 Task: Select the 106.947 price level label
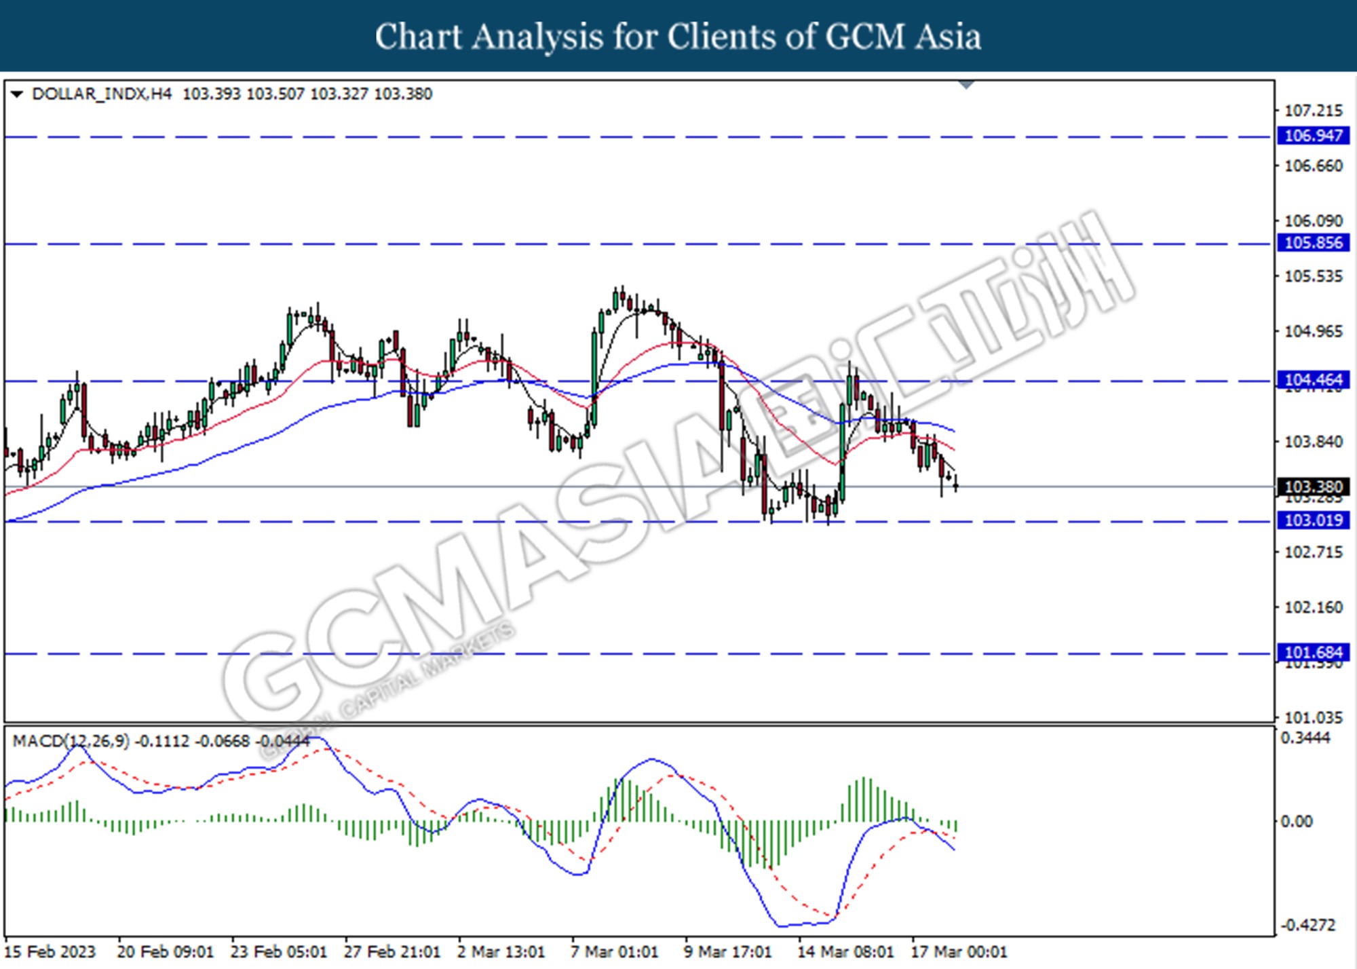click(x=1313, y=136)
